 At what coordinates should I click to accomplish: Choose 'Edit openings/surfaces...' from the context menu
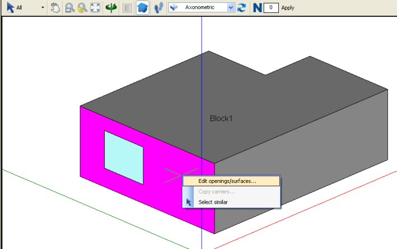(231, 181)
